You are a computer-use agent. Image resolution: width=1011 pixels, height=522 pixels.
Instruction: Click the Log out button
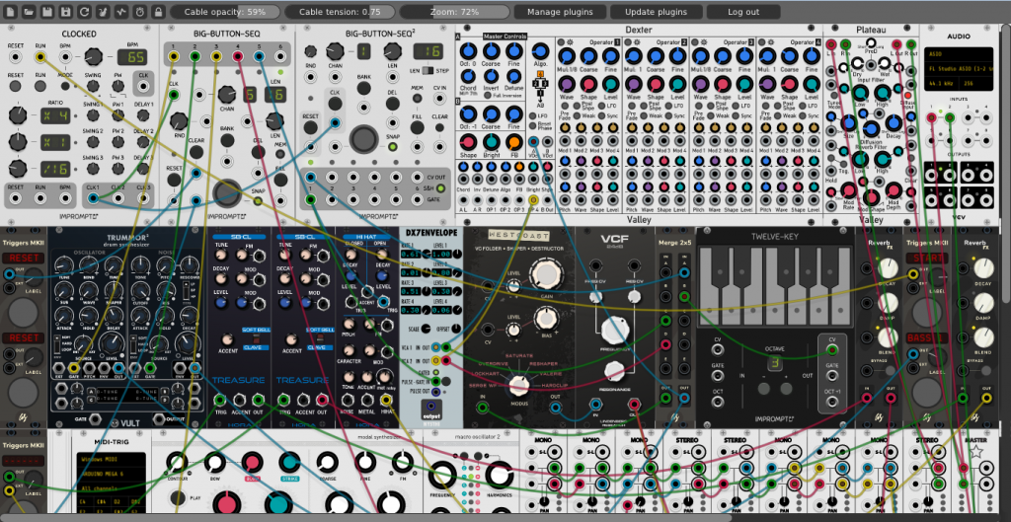pos(743,12)
